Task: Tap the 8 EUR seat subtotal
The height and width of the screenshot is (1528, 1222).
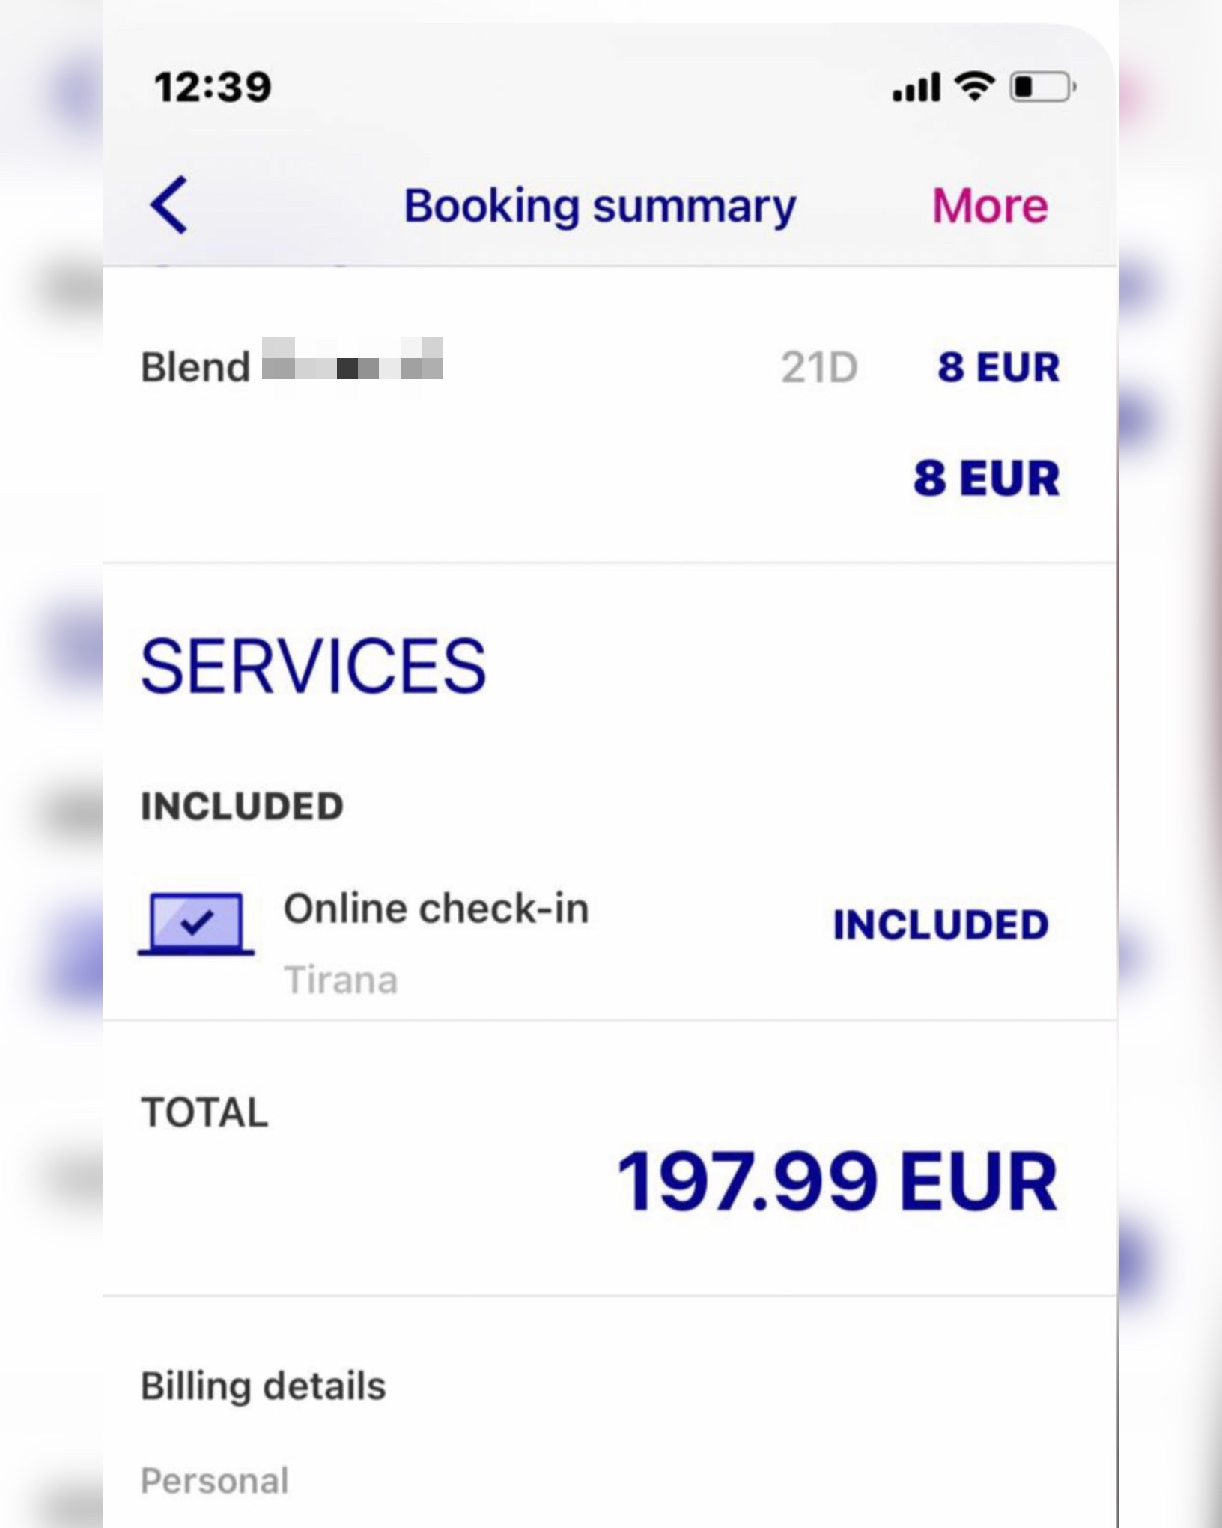Action: (986, 478)
